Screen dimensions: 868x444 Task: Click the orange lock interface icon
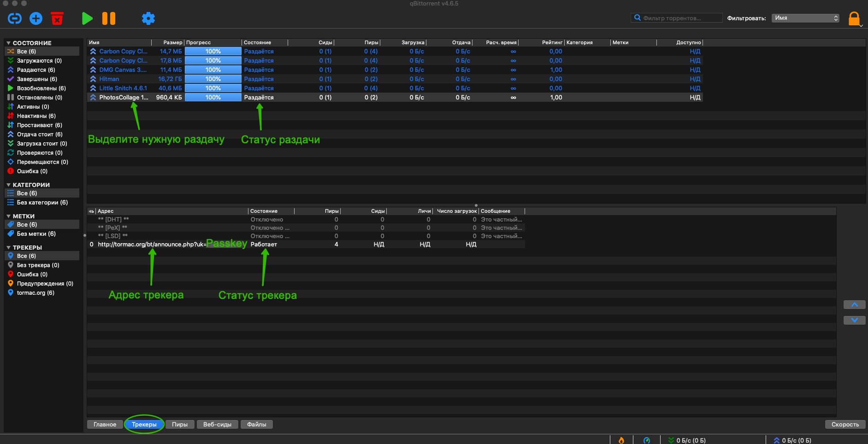point(854,18)
